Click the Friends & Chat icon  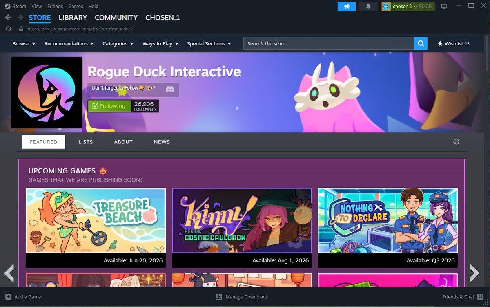click(x=480, y=297)
